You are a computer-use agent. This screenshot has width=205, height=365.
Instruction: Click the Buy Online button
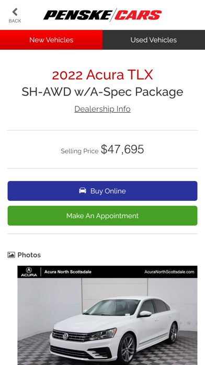[102, 191]
